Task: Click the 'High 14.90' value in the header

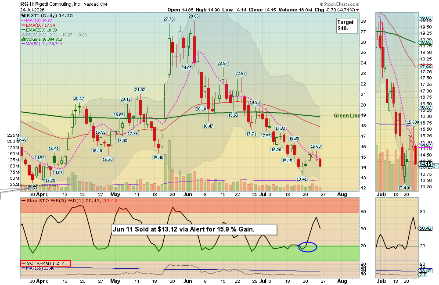Action: [208, 10]
